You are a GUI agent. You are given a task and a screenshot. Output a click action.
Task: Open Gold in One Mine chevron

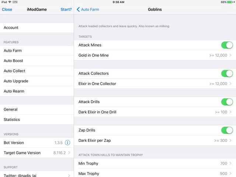[230, 55]
